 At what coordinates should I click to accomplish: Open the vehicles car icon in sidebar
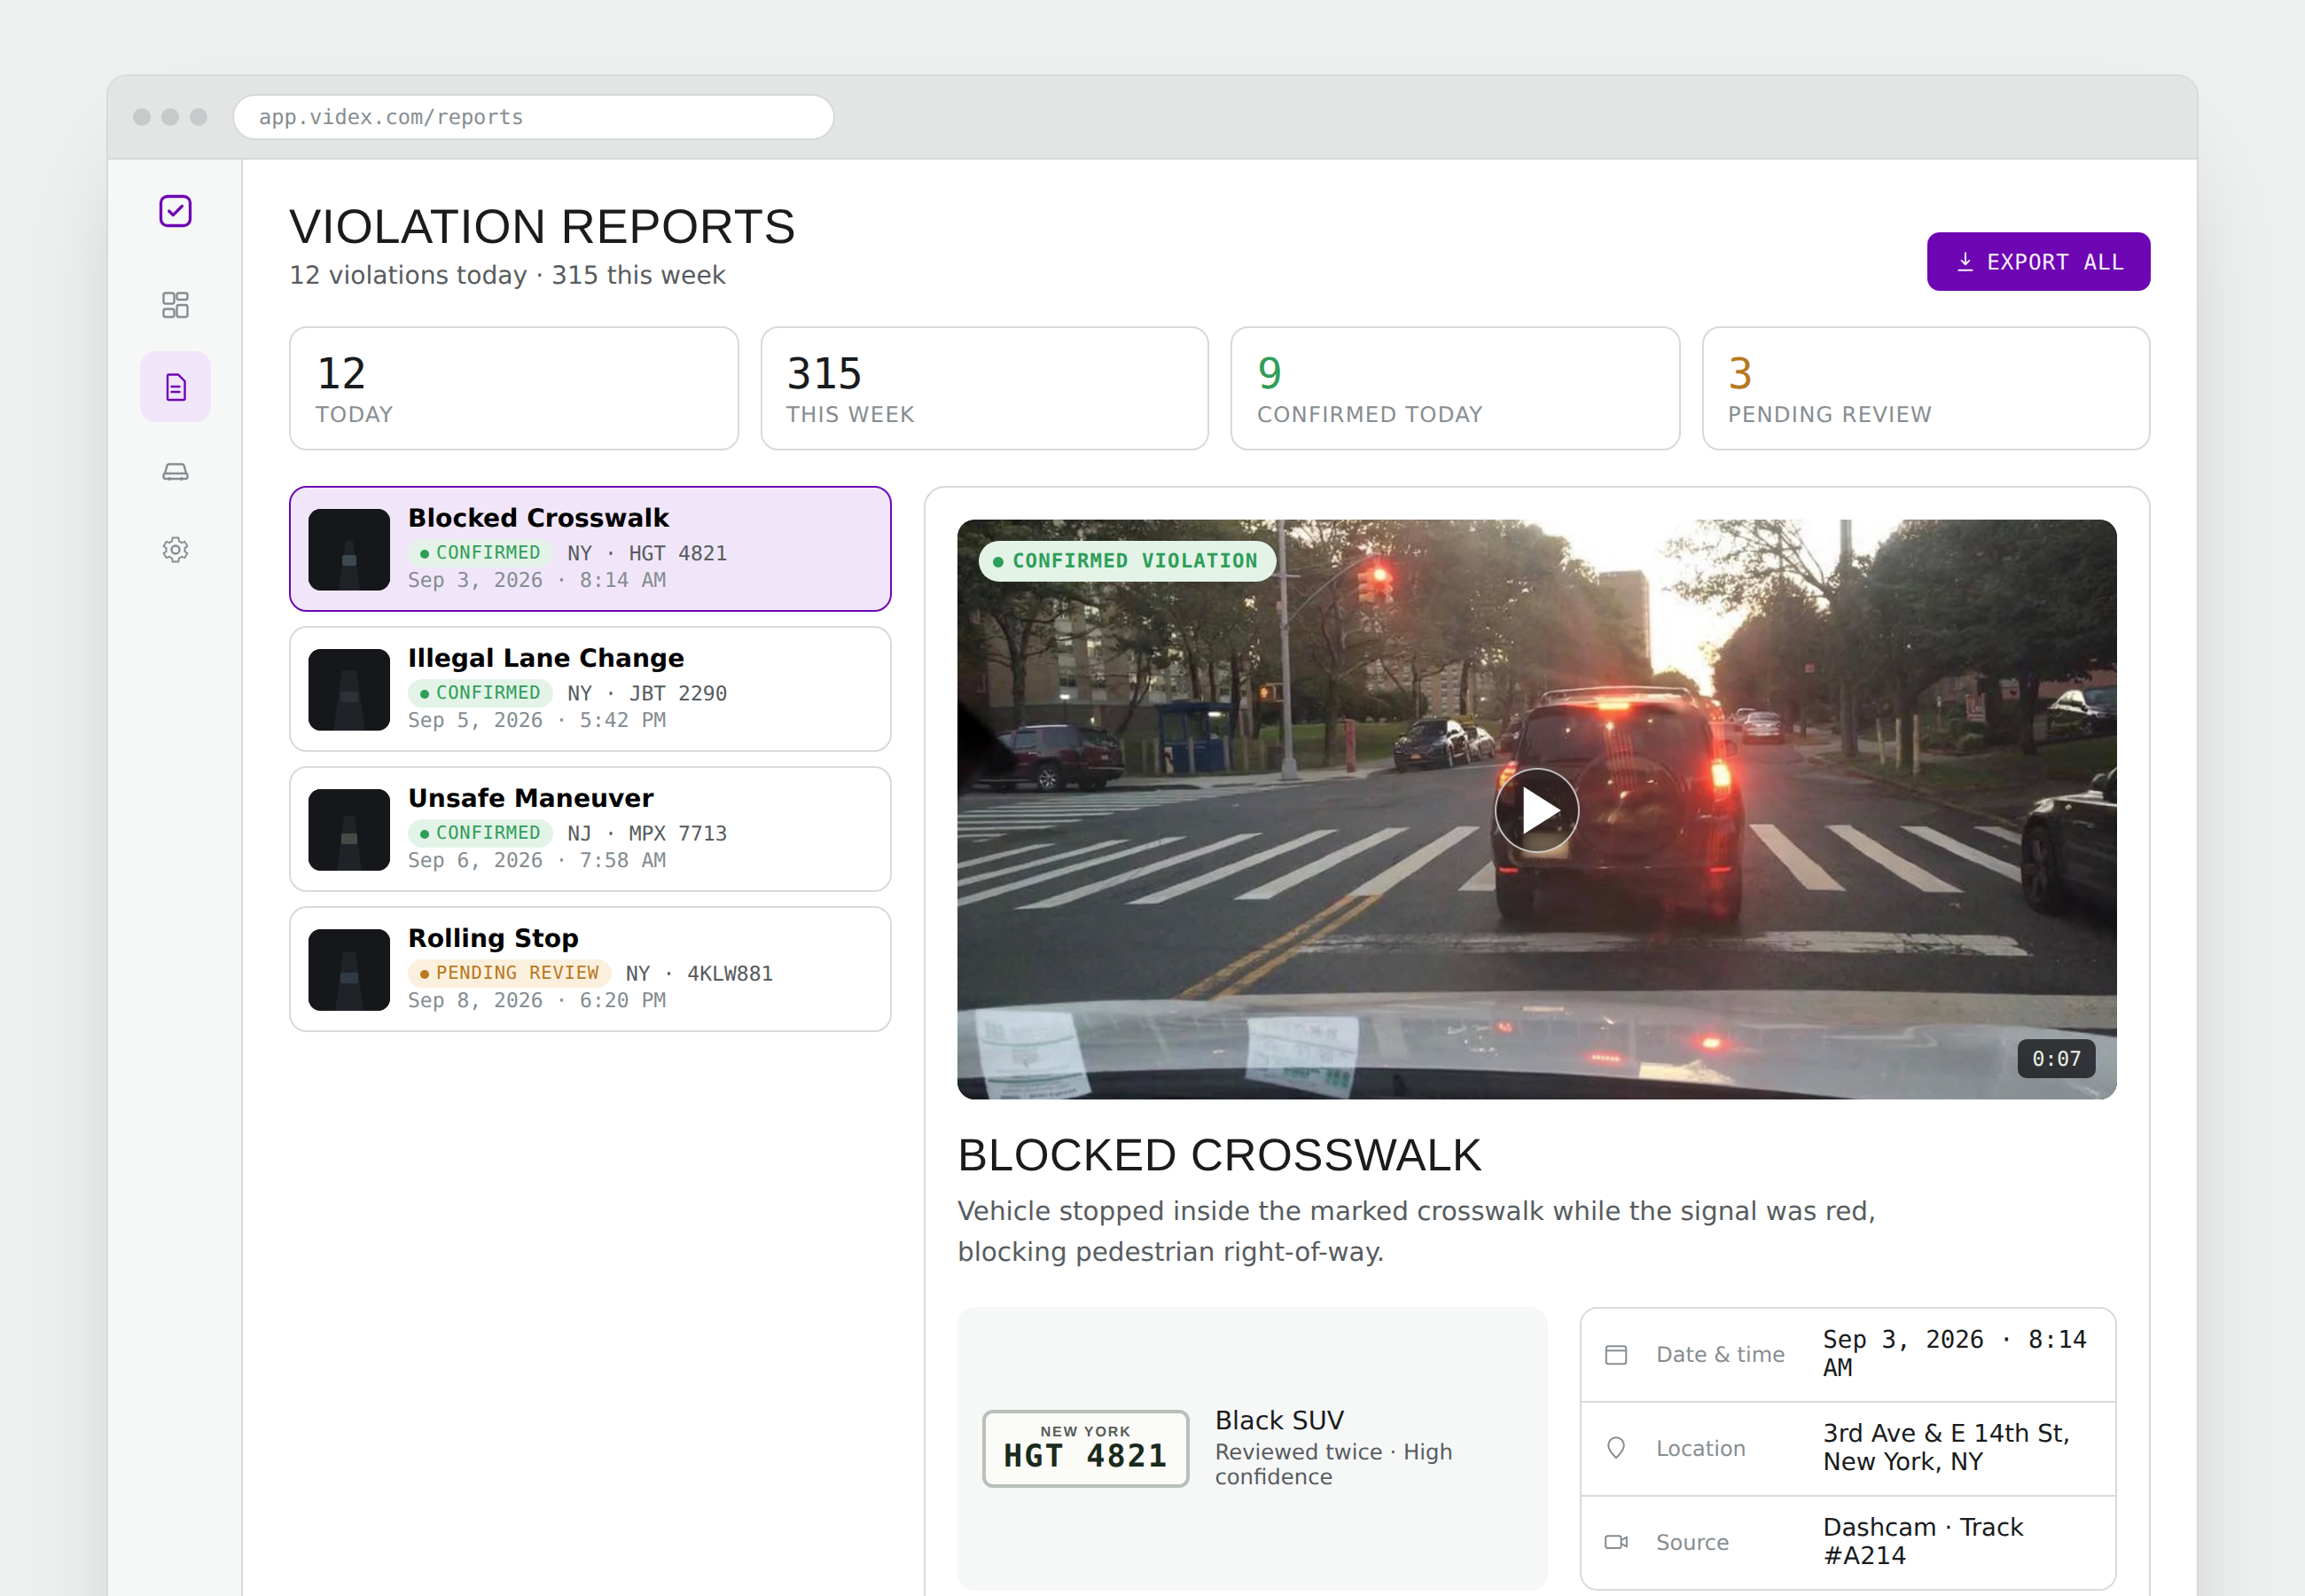(x=175, y=471)
